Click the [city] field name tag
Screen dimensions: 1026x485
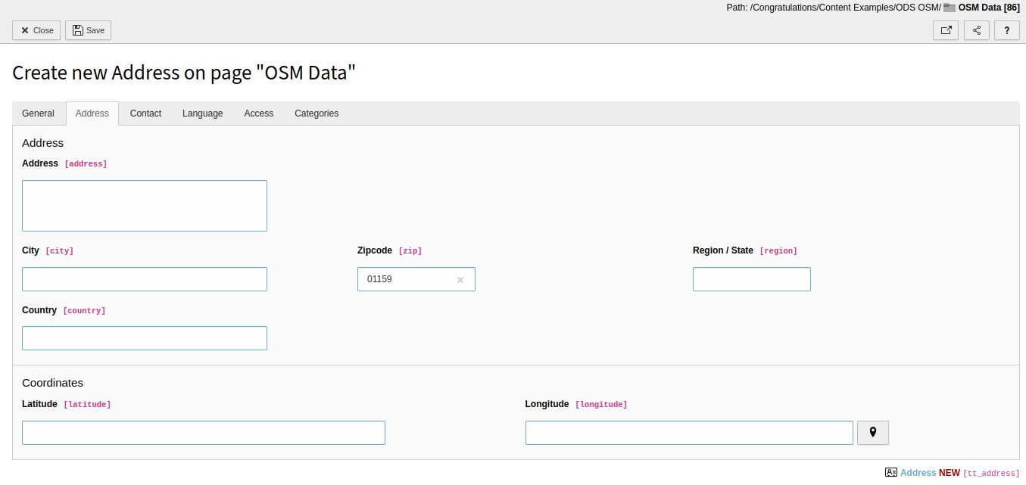point(60,251)
